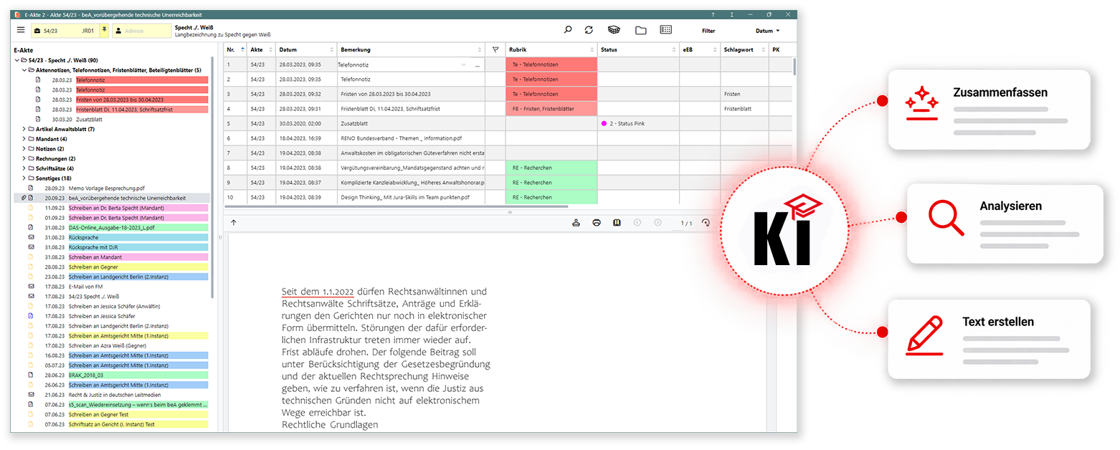This screenshot has width=1120, height=450.
Task: Print the previewed document
Action: [x=597, y=223]
